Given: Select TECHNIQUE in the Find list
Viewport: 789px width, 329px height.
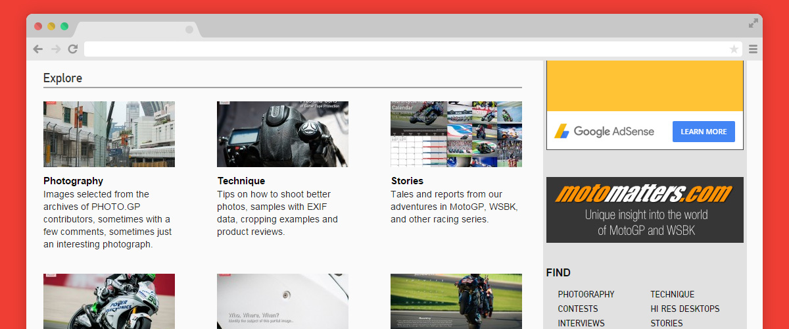Looking at the screenshot, I should point(673,294).
